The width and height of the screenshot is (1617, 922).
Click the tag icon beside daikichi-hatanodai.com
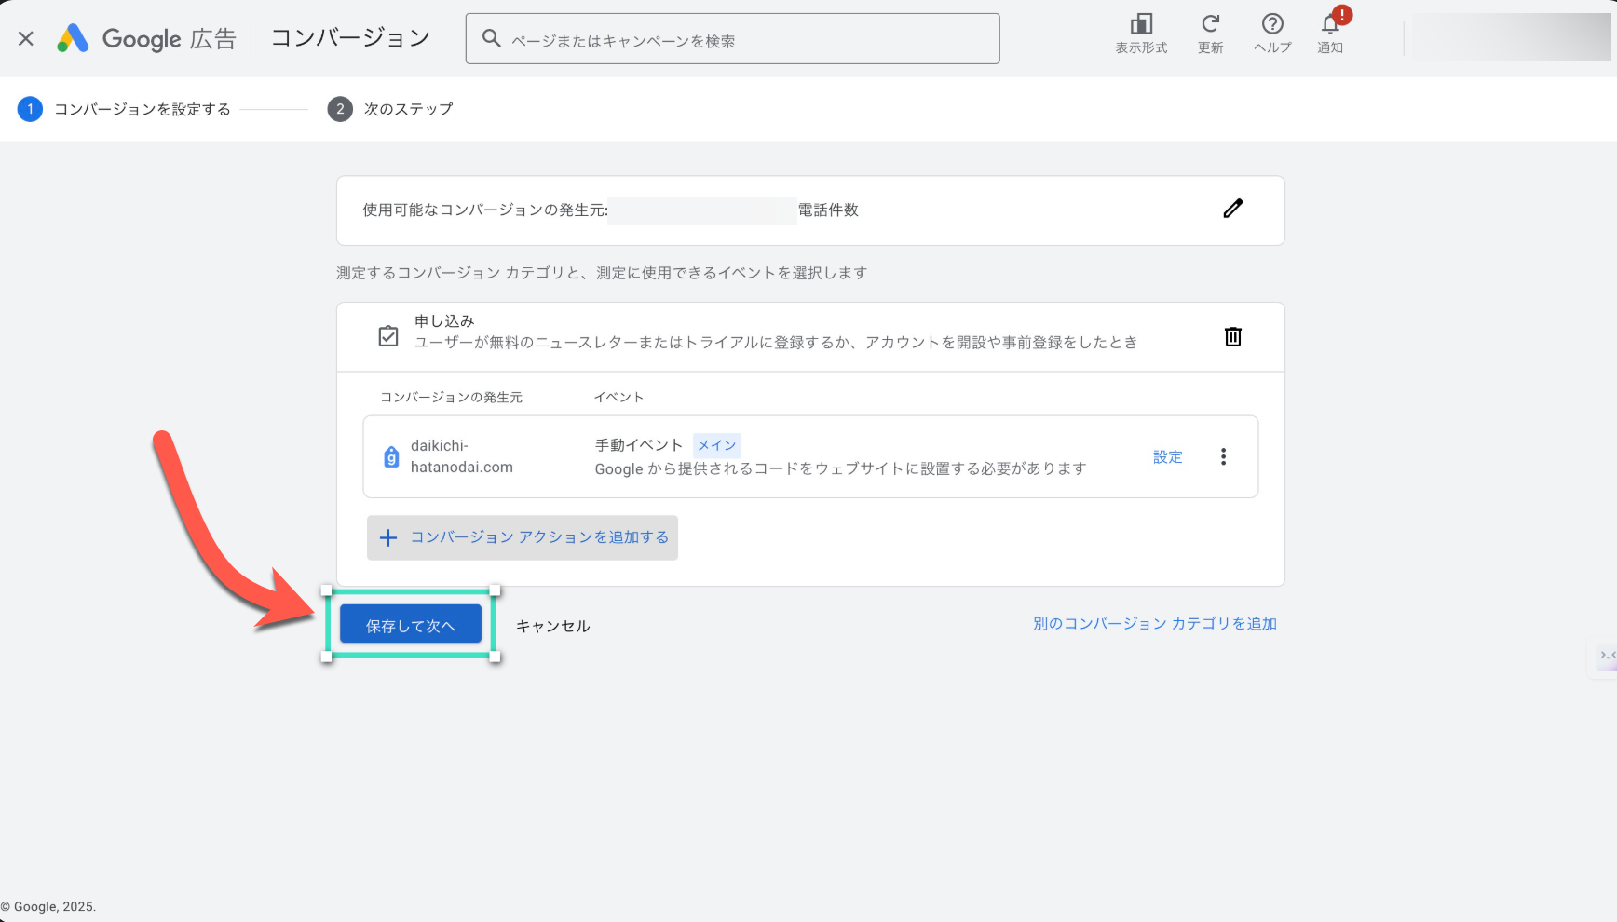point(391,457)
